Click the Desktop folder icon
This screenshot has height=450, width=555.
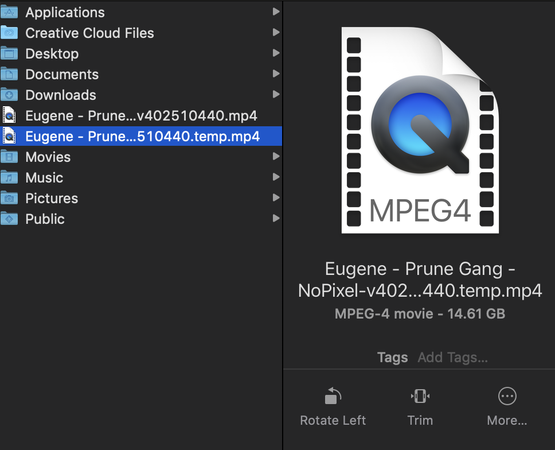[x=9, y=53]
